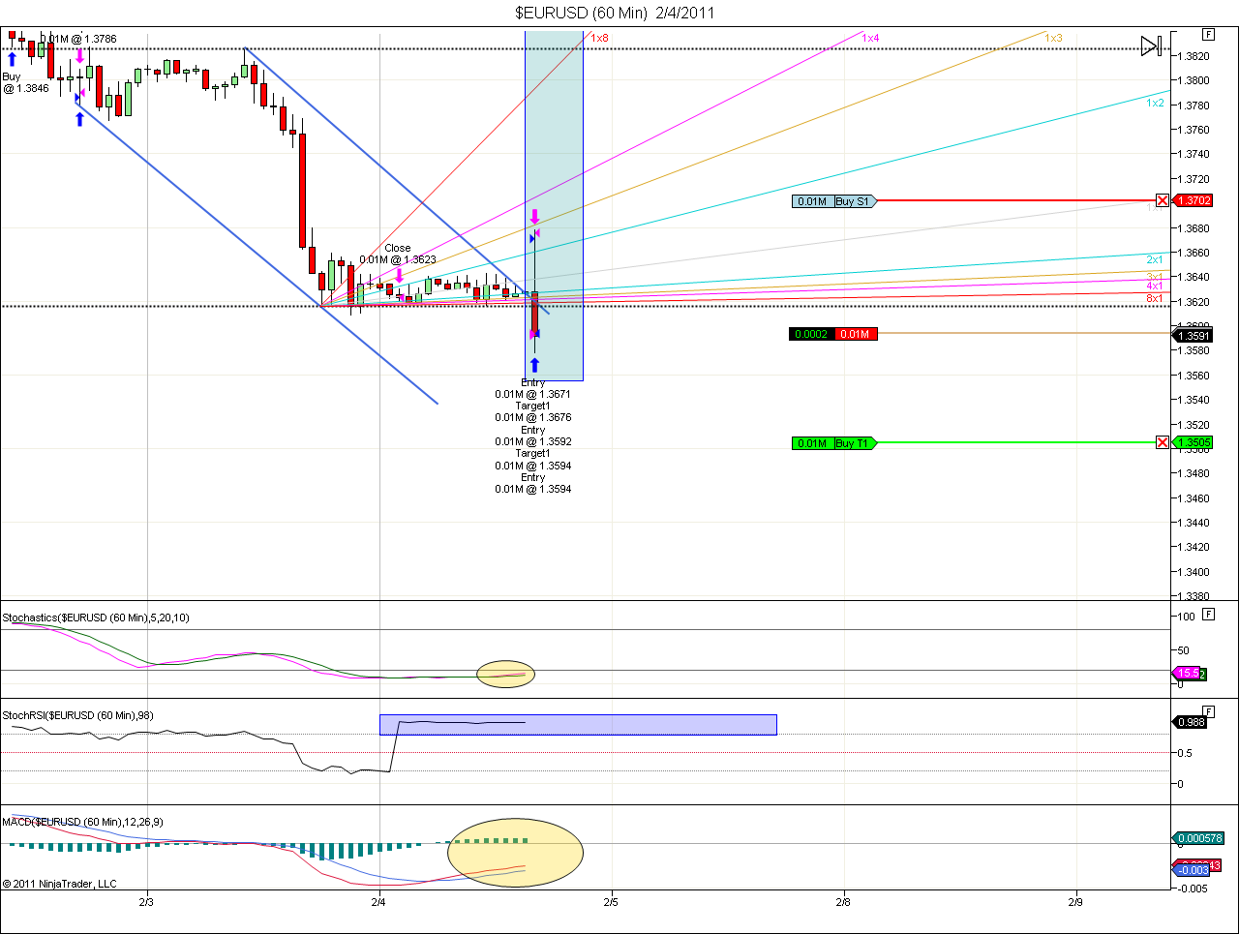Click the blue up arrow above the Entry annotations
Image resolution: width=1239 pixels, height=934 pixels.
click(533, 366)
